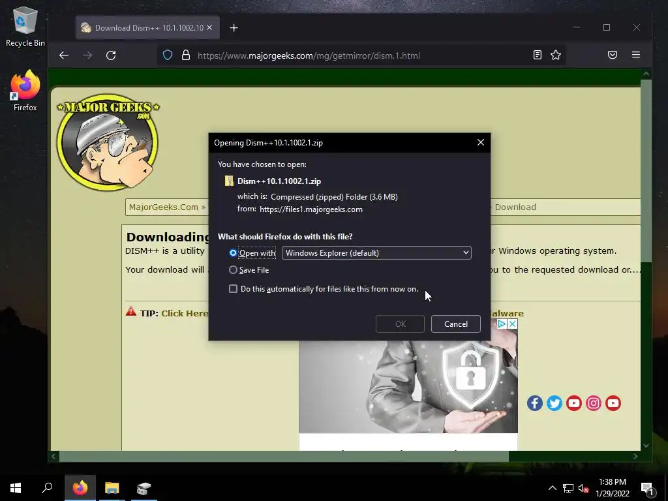Click the installer package taskbar icon
This screenshot has width=668, height=501.
(144, 488)
